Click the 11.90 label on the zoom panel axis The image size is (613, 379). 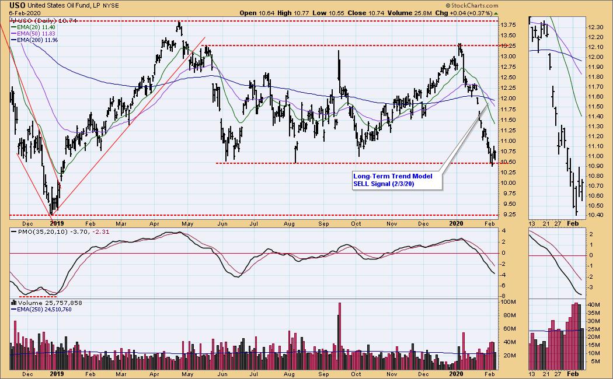click(x=595, y=67)
